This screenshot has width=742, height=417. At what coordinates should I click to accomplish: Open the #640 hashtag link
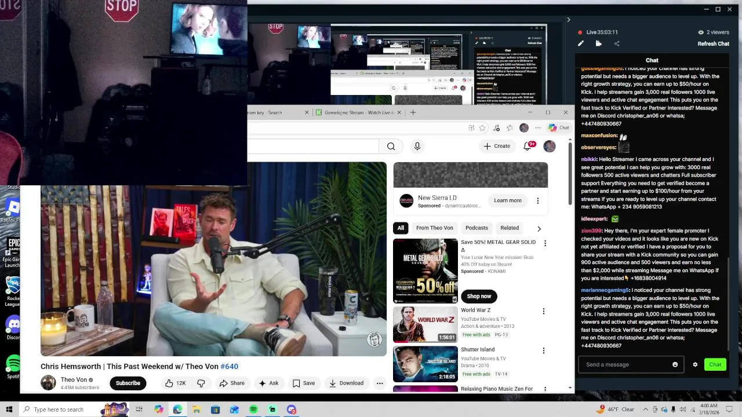pyautogui.click(x=229, y=366)
